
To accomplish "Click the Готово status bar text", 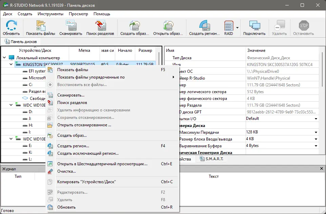I will coord(7,211).
